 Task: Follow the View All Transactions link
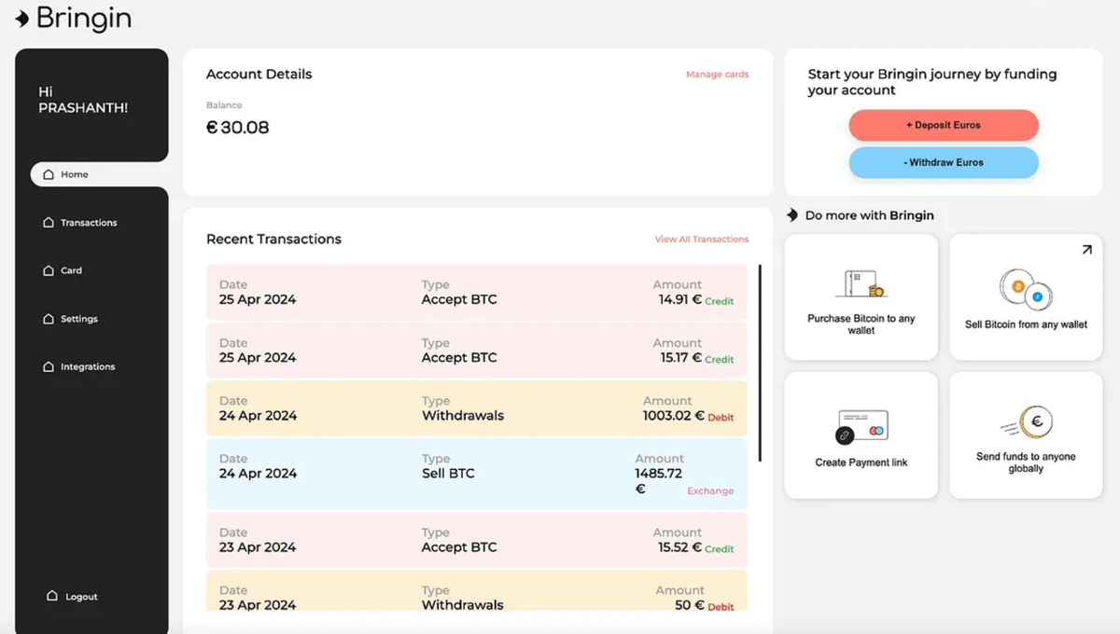[x=701, y=240]
